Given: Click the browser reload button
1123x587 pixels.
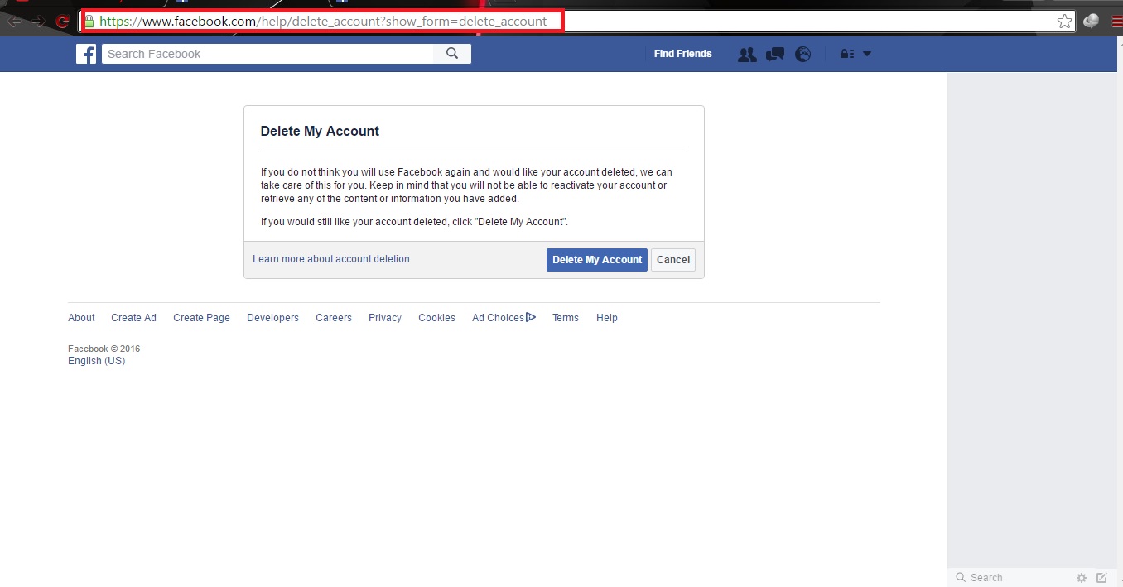Looking at the screenshot, I should (62, 22).
